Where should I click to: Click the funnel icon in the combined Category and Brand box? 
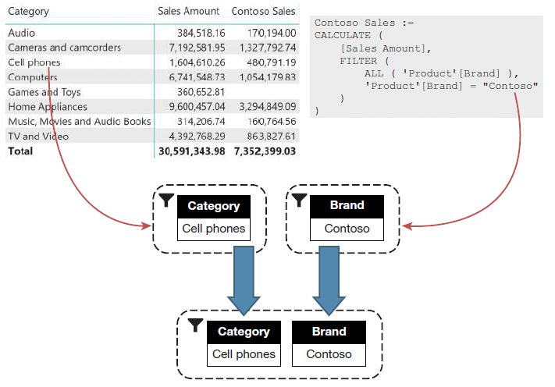195,325
